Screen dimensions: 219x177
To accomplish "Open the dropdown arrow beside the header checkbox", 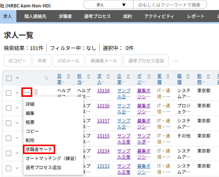I will coord(17,78).
